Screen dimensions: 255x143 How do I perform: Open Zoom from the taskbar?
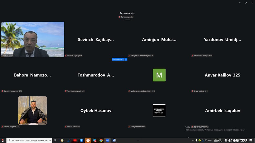pyautogui.click(x=107, y=140)
